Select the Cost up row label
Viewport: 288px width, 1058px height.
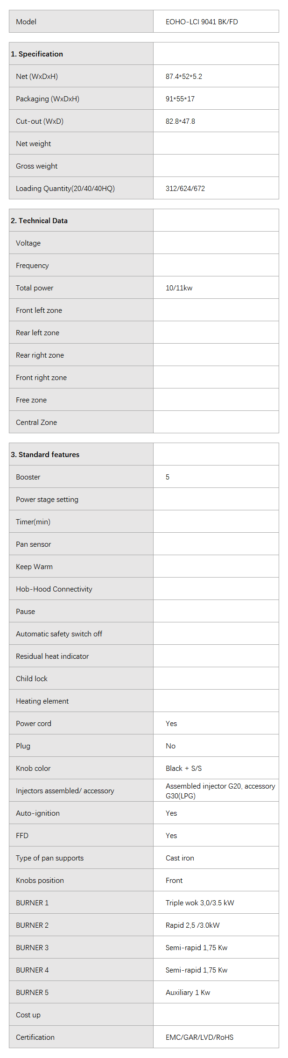(x=28, y=1015)
